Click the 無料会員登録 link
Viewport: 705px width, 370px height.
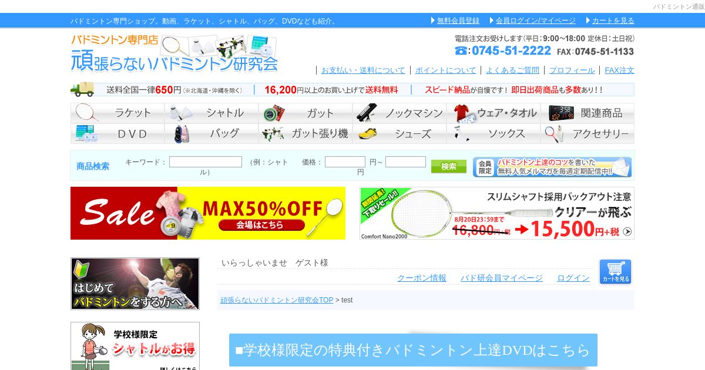click(458, 21)
